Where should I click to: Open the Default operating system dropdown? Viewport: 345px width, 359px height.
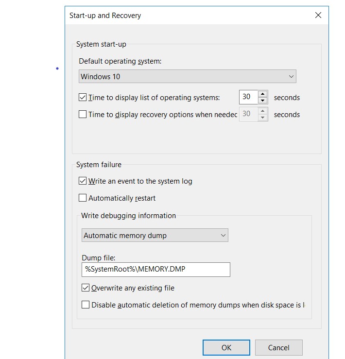188,76
